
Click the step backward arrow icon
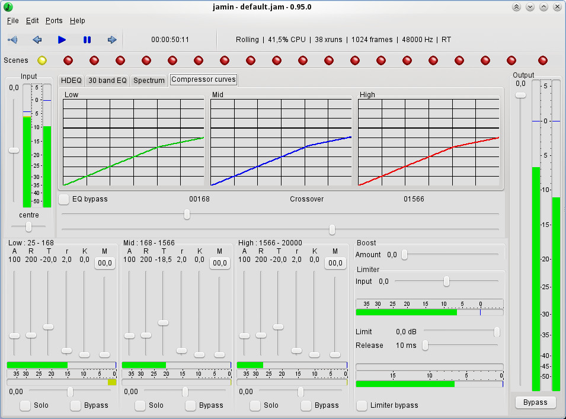coord(37,40)
